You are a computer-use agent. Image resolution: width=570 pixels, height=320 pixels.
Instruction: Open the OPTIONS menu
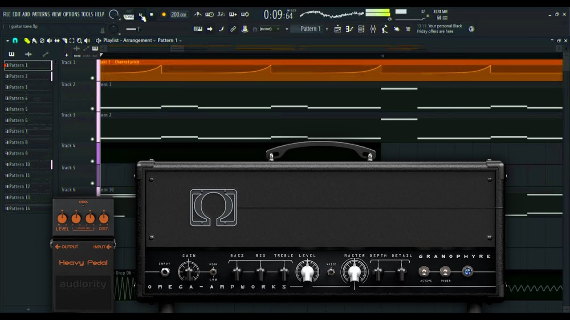(x=71, y=14)
